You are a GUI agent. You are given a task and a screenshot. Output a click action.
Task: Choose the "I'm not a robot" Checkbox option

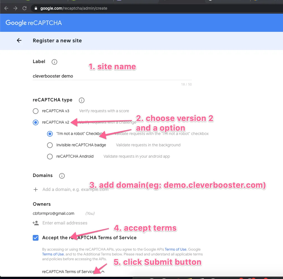[50, 134]
